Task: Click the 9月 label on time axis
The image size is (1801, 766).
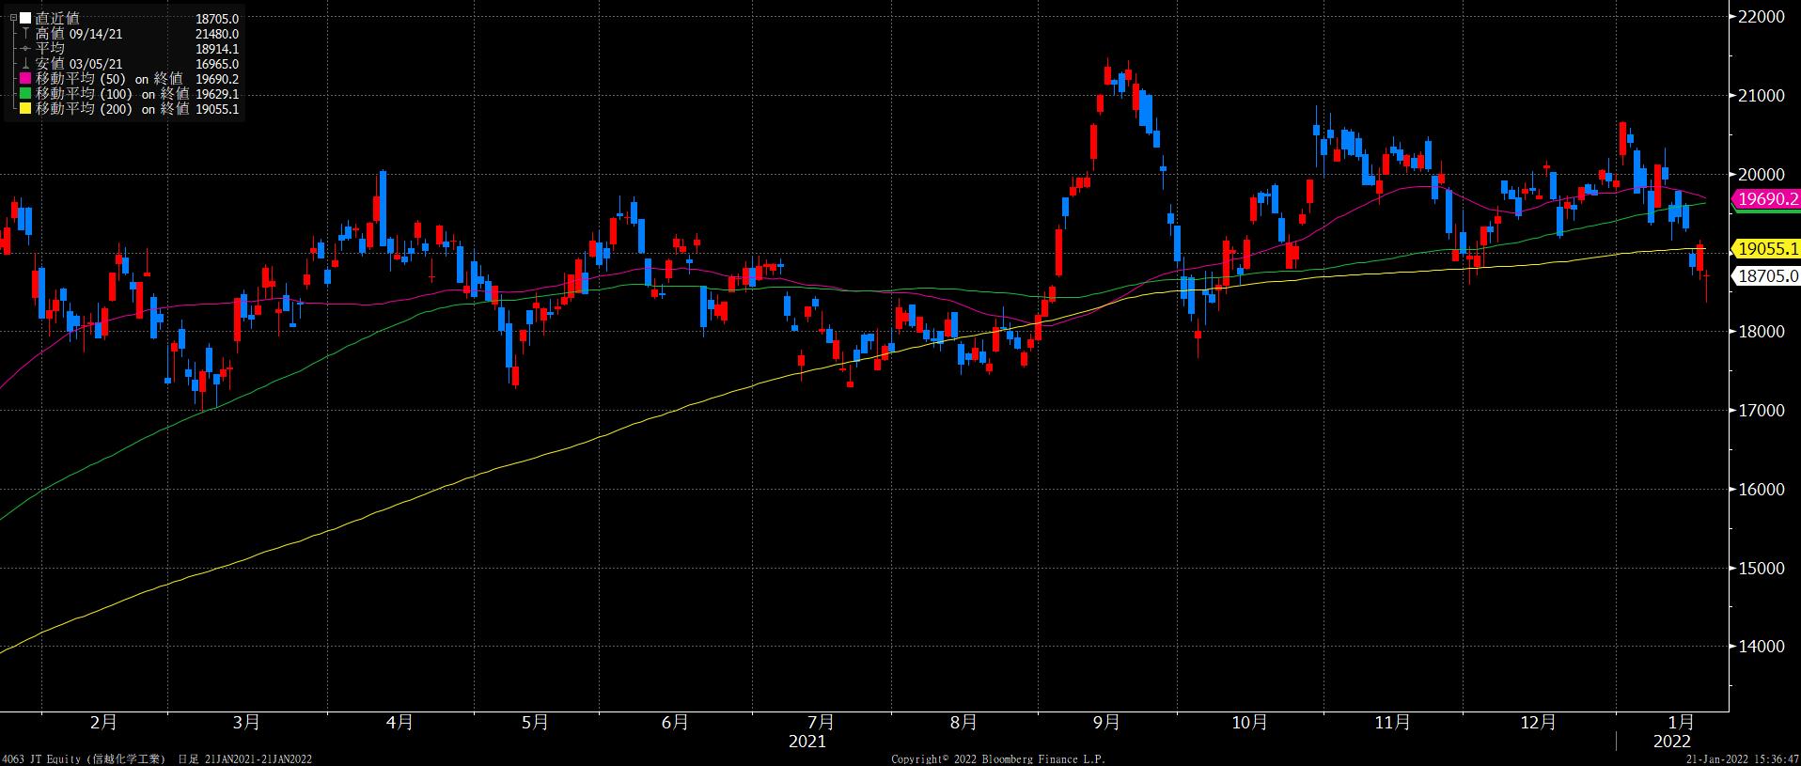Action: 1106,723
